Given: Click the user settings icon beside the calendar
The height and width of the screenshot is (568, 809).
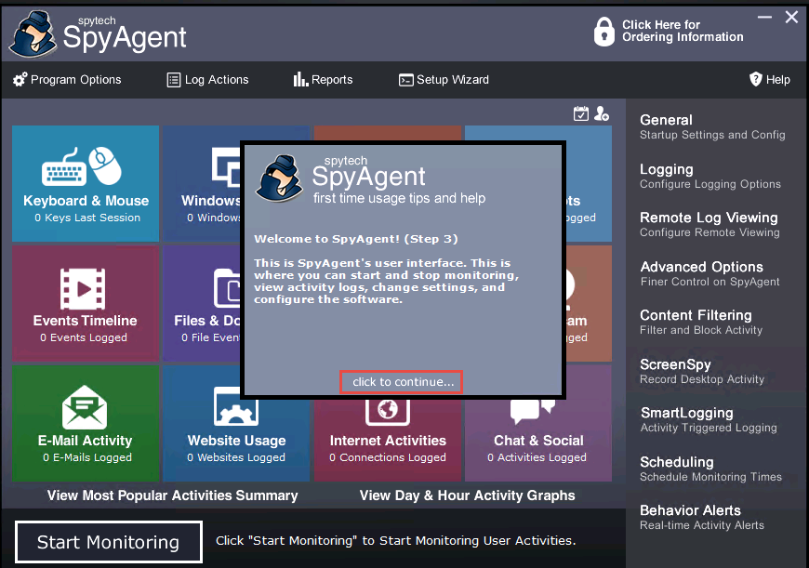Looking at the screenshot, I should point(602,113).
